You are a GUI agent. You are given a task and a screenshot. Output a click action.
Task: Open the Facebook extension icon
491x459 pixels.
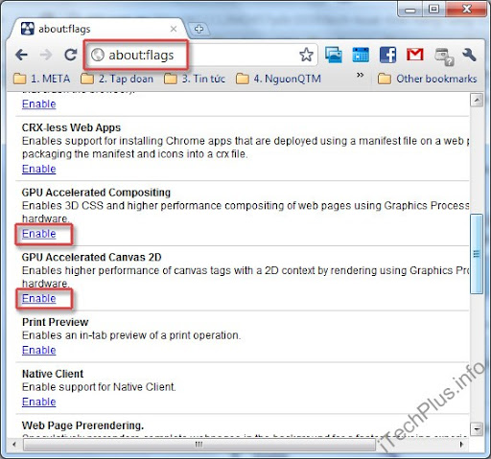click(x=387, y=55)
